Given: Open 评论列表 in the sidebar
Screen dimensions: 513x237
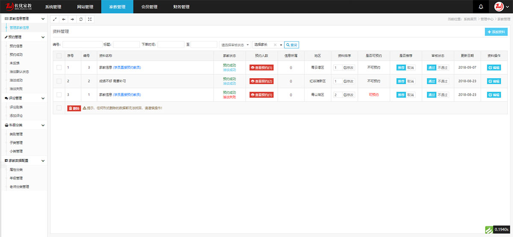Looking at the screenshot, I should pyautogui.click(x=16, y=107).
